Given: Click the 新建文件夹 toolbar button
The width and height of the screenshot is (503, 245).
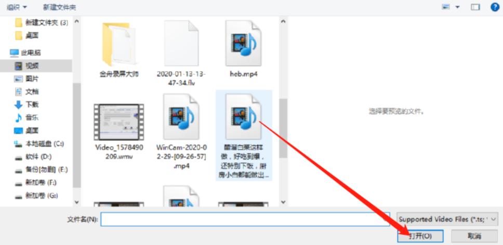Looking at the screenshot, I should tap(59, 7).
